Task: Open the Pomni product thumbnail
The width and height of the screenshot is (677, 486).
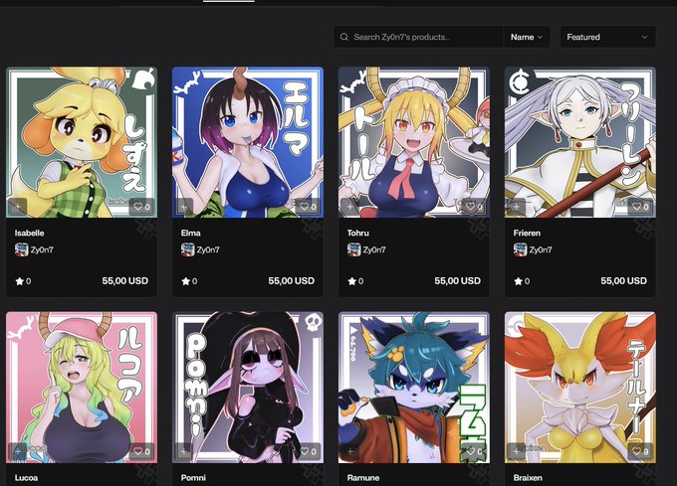Action: (248, 388)
